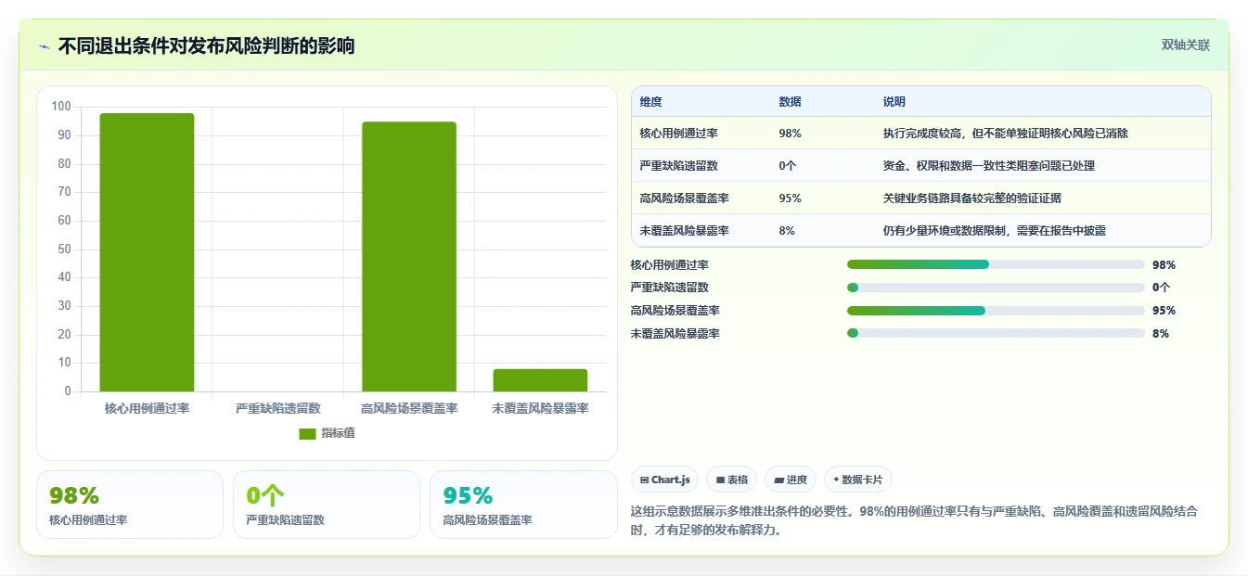Open the 95% 高风险场景覆盖率 data card
Image resolution: width=1248 pixels, height=576 pixels.
pyautogui.click(x=523, y=505)
